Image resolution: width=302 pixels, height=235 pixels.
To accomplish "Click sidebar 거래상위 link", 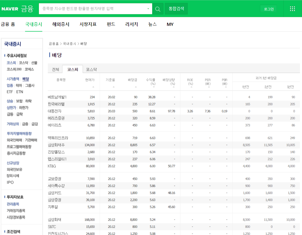I will (13, 124).
